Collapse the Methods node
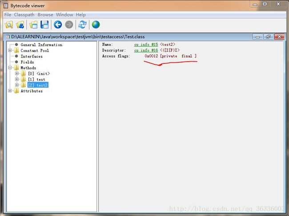289x216 pixels. 10,68
